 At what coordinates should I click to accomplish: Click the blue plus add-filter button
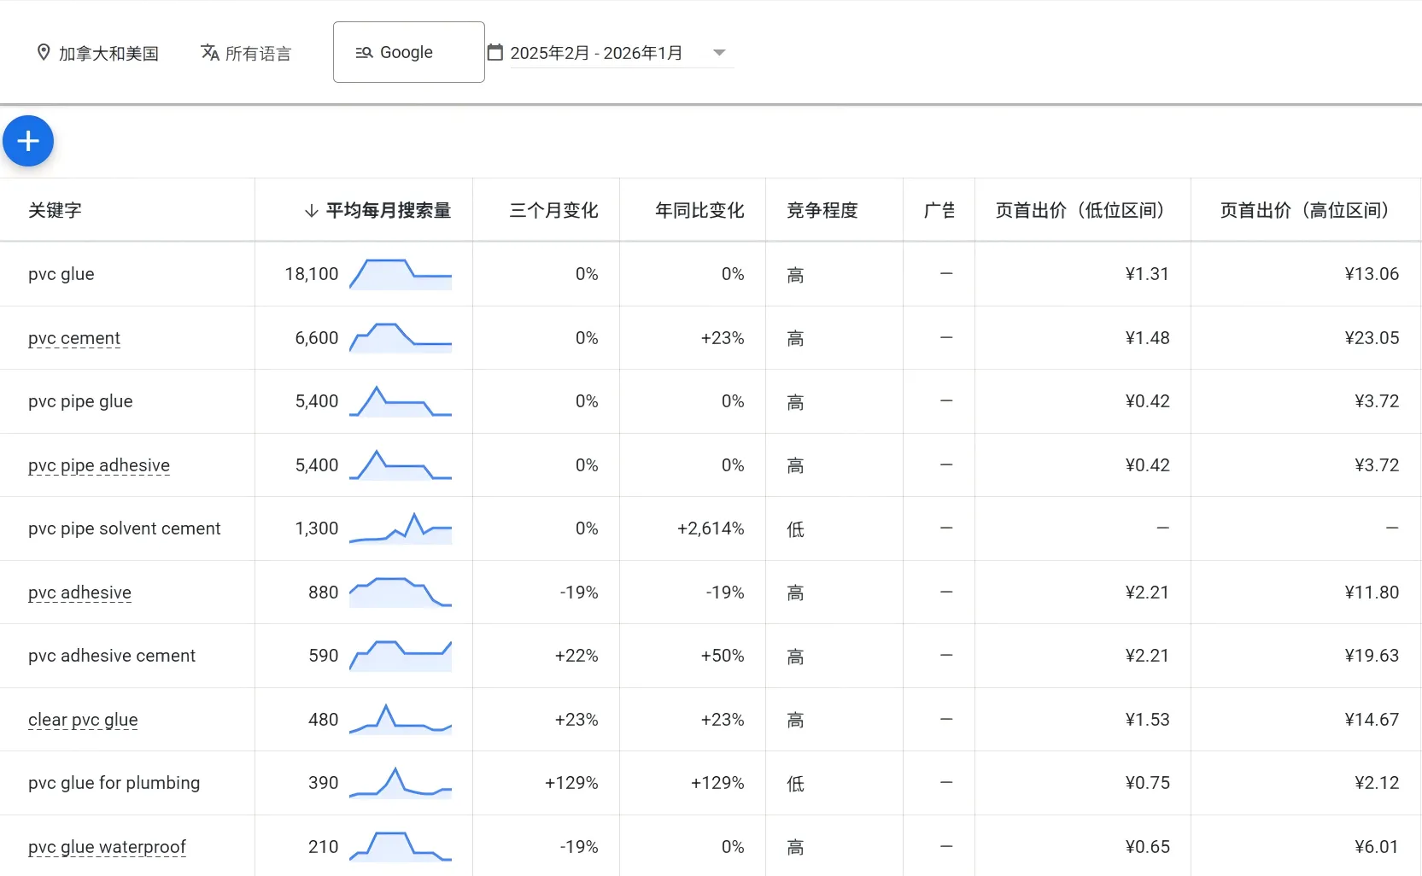pos(28,141)
